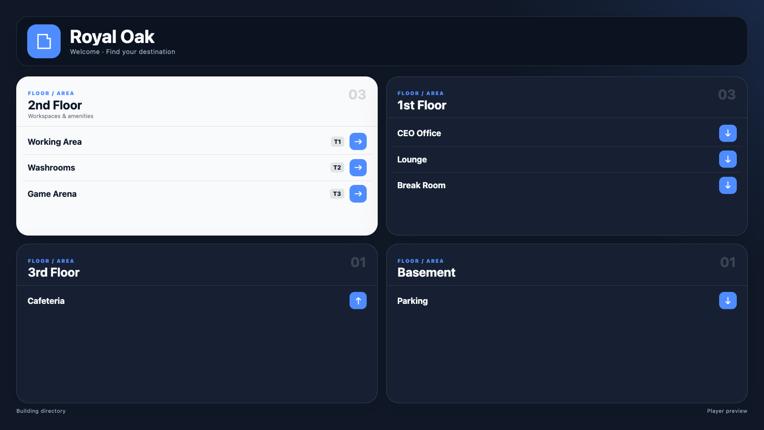This screenshot has height=430, width=764.
Task: Click the T2 tag on Washrooms
Action: pyautogui.click(x=337, y=168)
